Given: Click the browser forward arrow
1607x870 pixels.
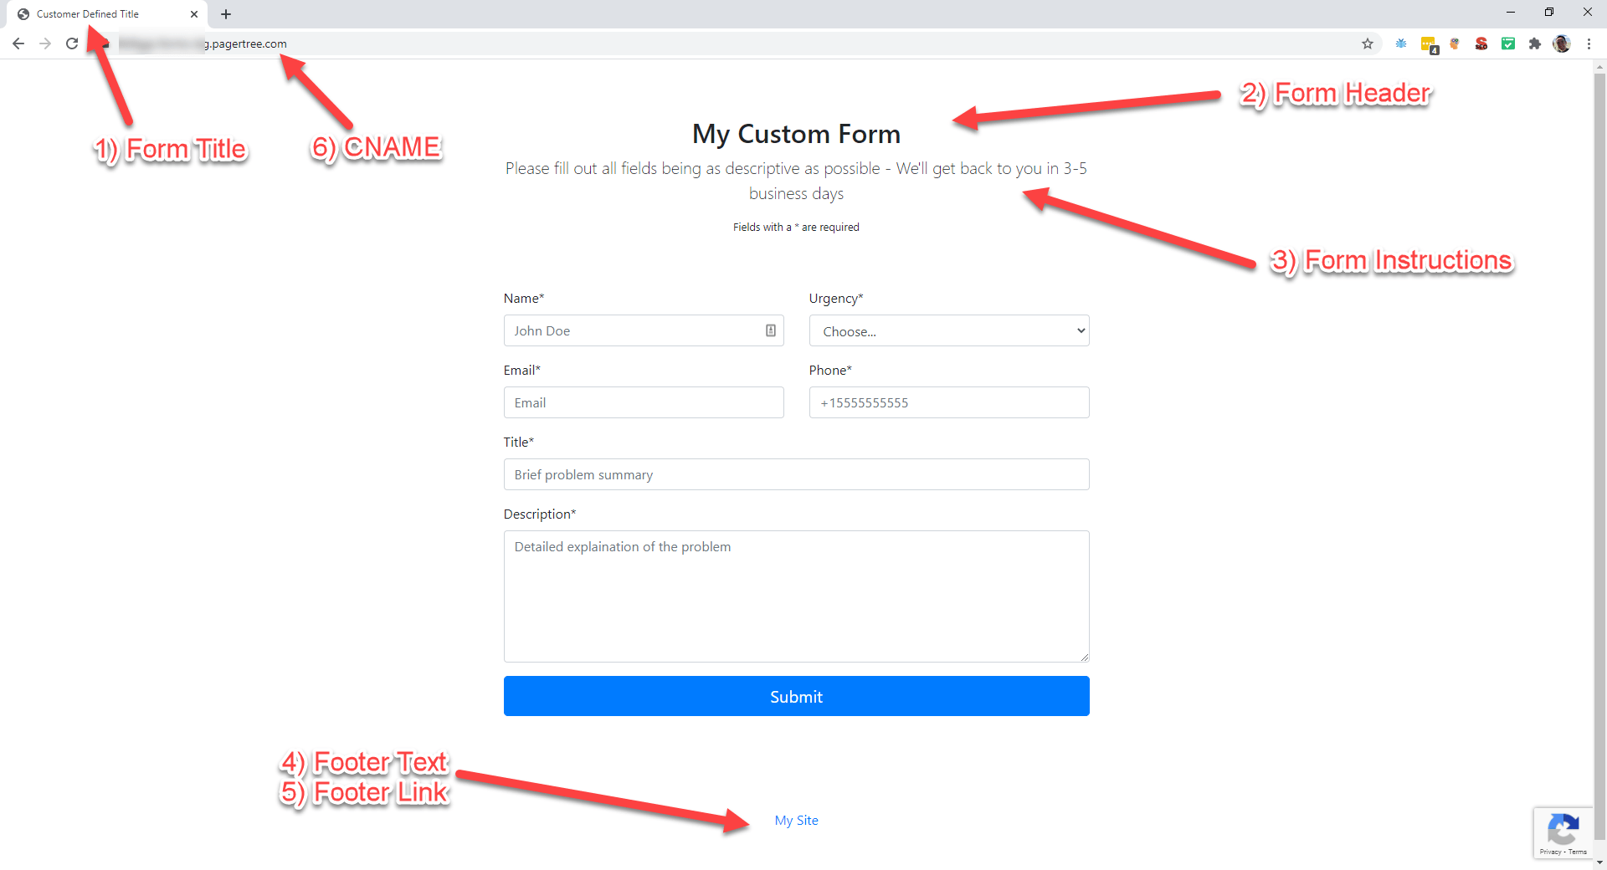Looking at the screenshot, I should pos(45,43).
